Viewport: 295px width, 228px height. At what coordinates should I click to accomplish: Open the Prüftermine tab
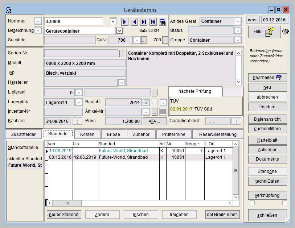pyautogui.click(x=174, y=134)
